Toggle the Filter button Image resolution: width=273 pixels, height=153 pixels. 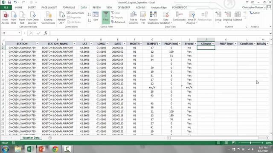click(106, 17)
